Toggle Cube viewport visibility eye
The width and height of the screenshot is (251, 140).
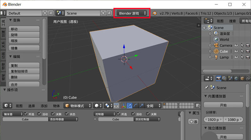point(236,51)
